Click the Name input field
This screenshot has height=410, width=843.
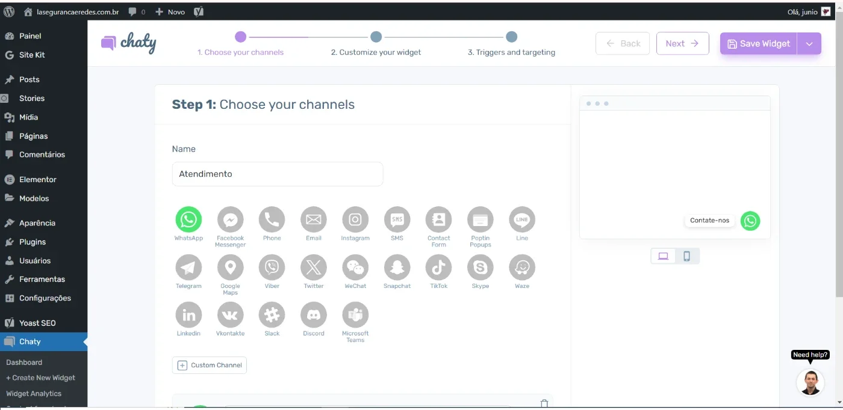pyautogui.click(x=278, y=174)
